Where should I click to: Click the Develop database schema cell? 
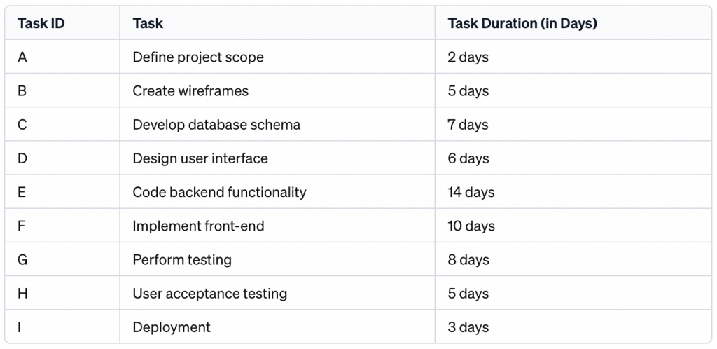pyautogui.click(x=216, y=125)
